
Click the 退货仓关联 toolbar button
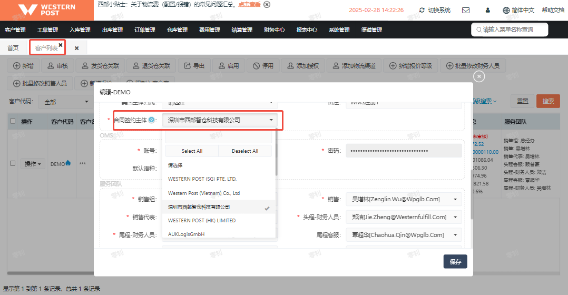[x=151, y=66]
